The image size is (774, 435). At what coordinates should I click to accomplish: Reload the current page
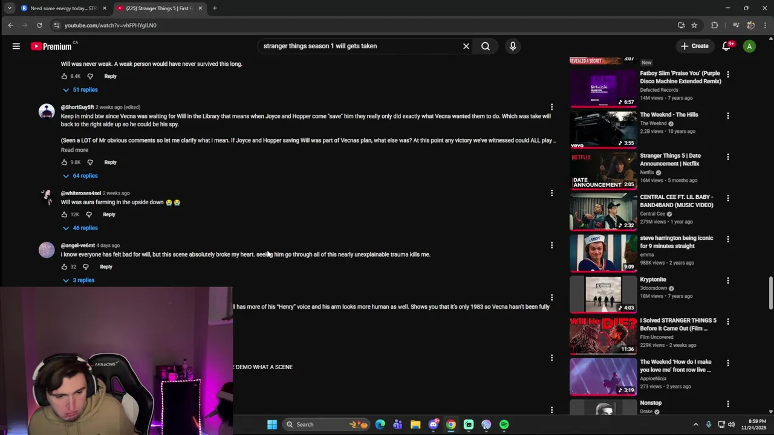click(39, 25)
